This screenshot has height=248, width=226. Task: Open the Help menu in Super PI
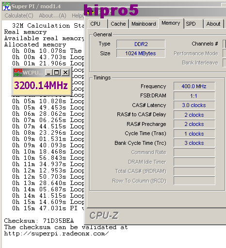pos(78,15)
